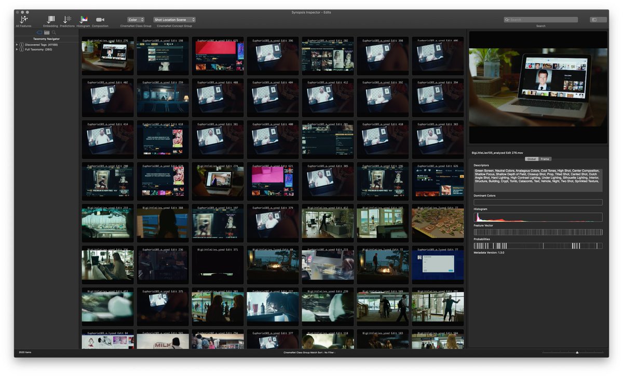Select thumbnail Euphoria102 Edit 625
Image resolution: width=623 pixels, height=376 pixels.
(x=218, y=56)
